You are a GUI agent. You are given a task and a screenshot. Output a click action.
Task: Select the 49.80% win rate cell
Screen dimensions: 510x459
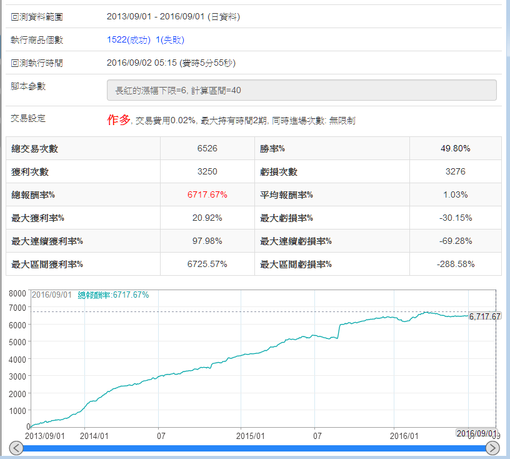click(x=455, y=149)
